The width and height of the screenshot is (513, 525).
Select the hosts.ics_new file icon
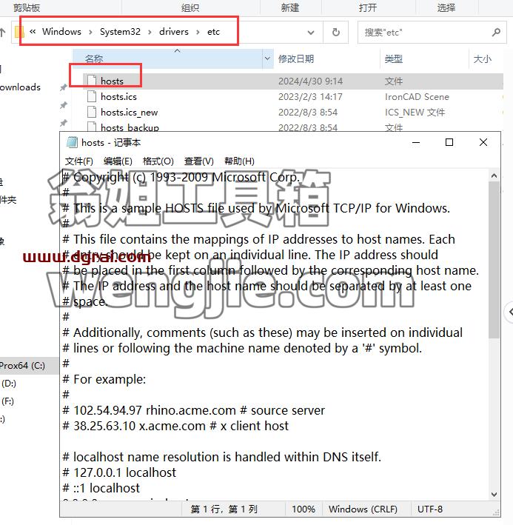click(91, 112)
